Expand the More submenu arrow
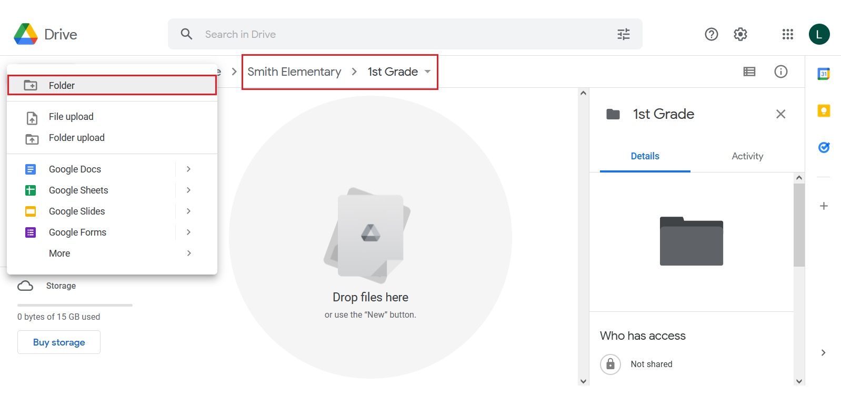Viewport: 841px width, 406px height. [x=188, y=253]
